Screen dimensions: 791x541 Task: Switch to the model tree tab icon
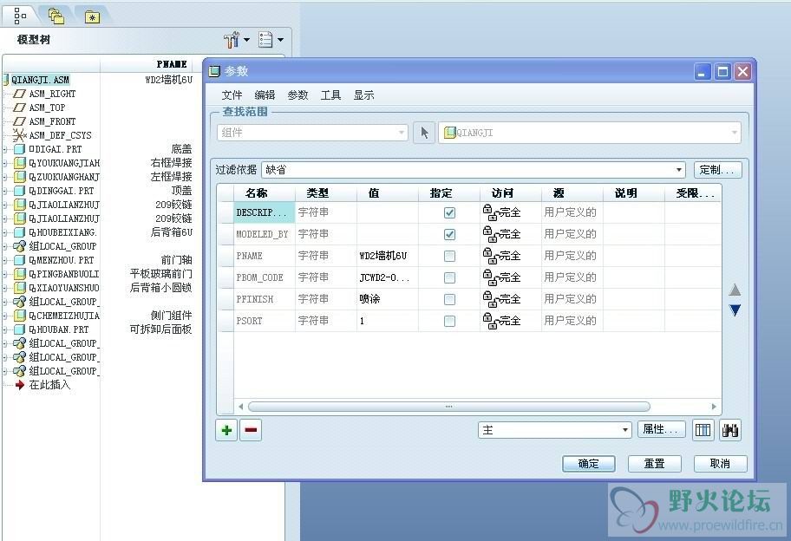pos(20,16)
